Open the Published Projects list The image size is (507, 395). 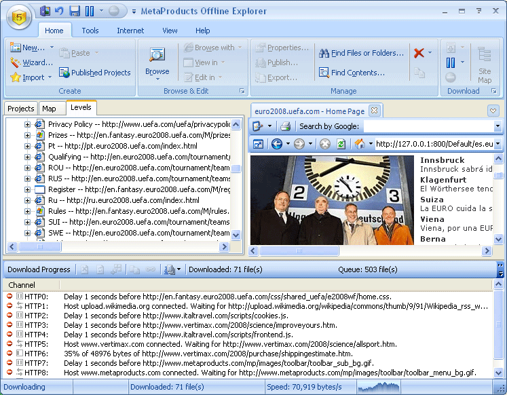(x=94, y=73)
